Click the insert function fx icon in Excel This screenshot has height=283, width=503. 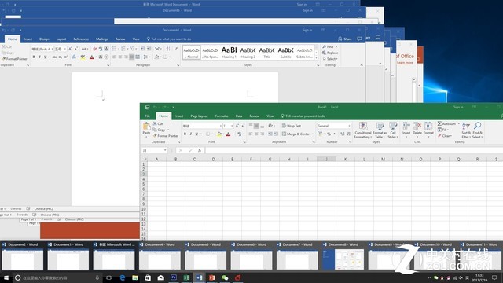point(200,150)
